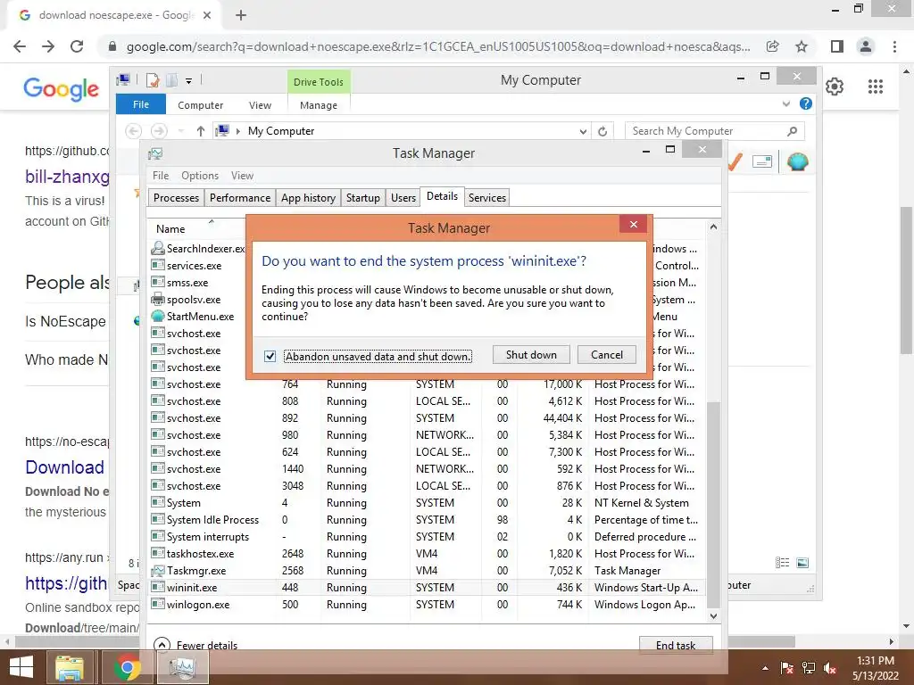Image resolution: width=914 pixels, height=685 pixels.
Task: Open Task Manager Options menu
Action: 199,176
